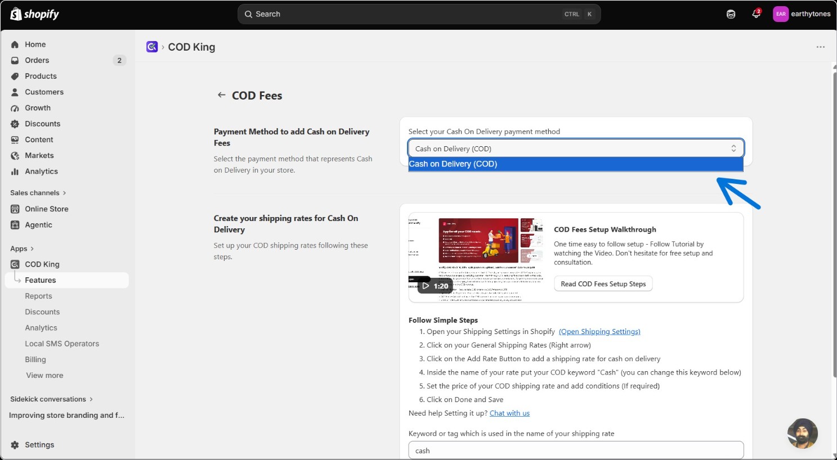Open Local SMS Operators

[62, 344]
